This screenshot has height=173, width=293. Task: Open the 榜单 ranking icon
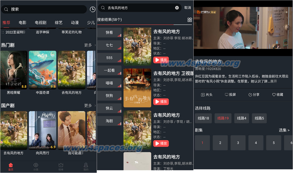click(x=61, y=165)
